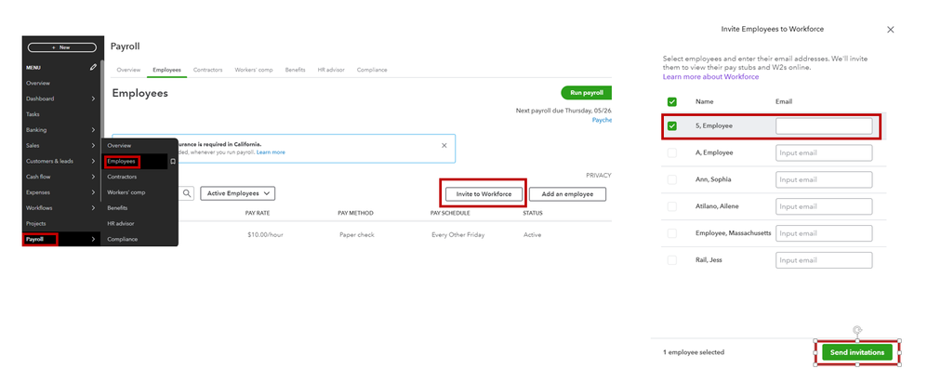Expand the Expenses submenu arrow

tap(93, 192)
